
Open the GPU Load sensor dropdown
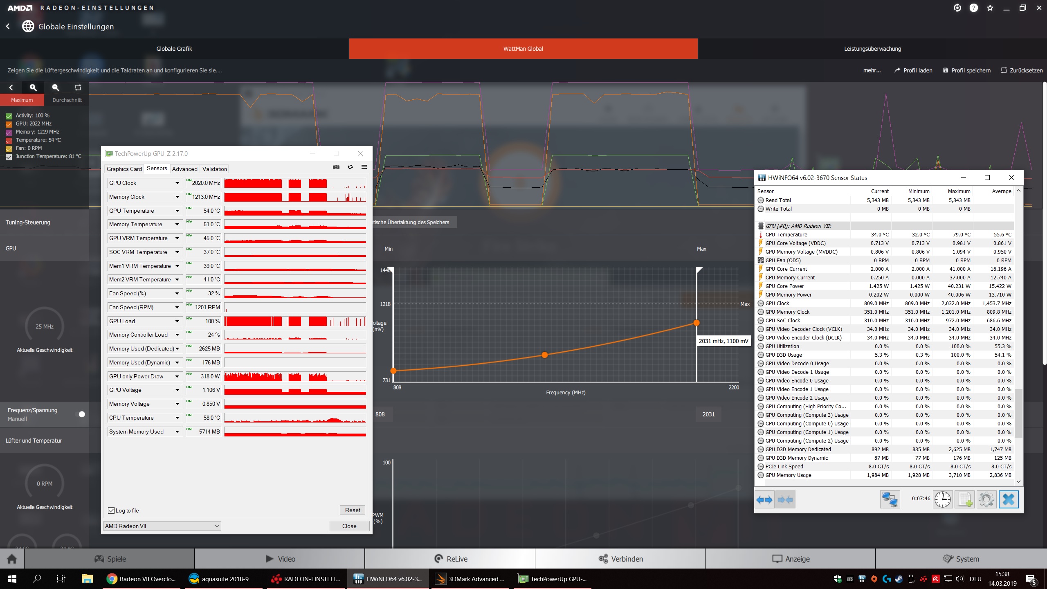click(x=177, y=321)
